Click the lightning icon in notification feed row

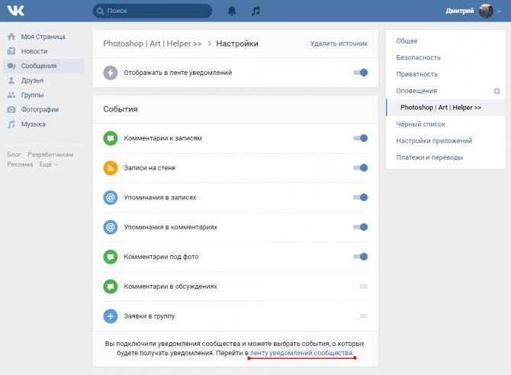(111, 73)
